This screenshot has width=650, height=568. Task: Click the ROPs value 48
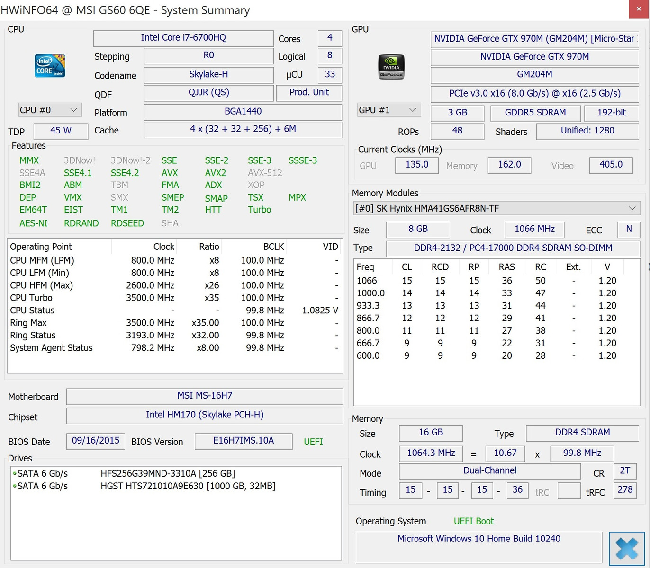coord(458,131)
